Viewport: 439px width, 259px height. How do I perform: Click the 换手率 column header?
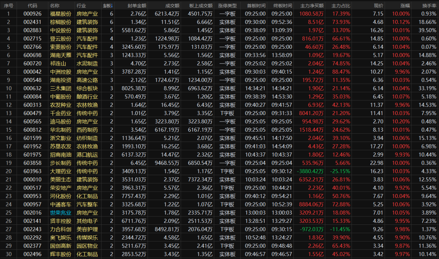coord(429,6)
